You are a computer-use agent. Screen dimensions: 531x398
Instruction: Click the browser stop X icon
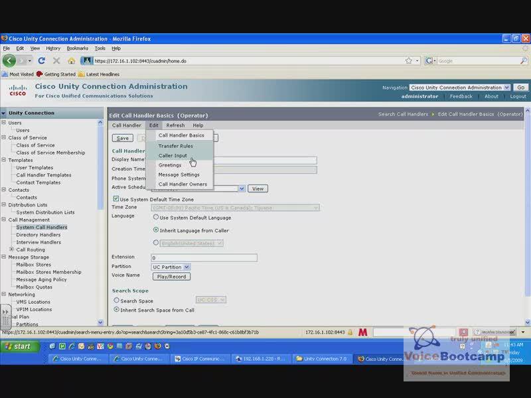[x=56, y=61]
